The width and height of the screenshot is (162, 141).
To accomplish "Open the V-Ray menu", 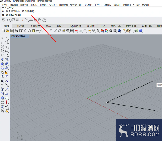I will [x=136, y=5].
